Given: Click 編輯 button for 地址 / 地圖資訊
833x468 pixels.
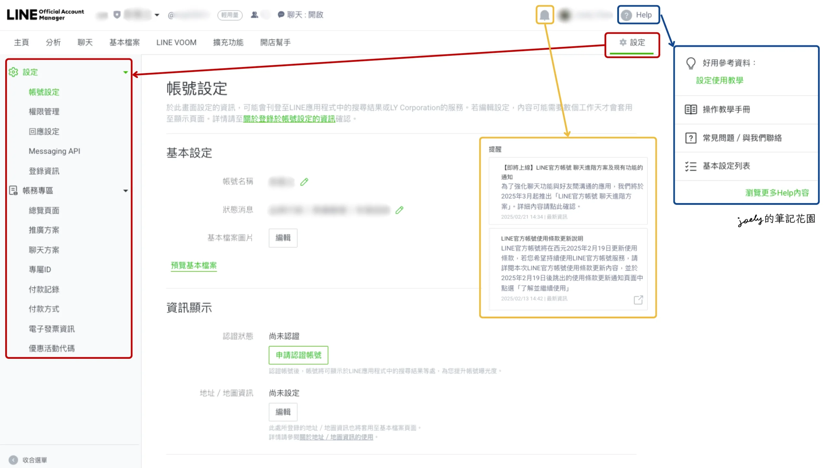Looking at the screenshot, I should click(x=283, y=412).
